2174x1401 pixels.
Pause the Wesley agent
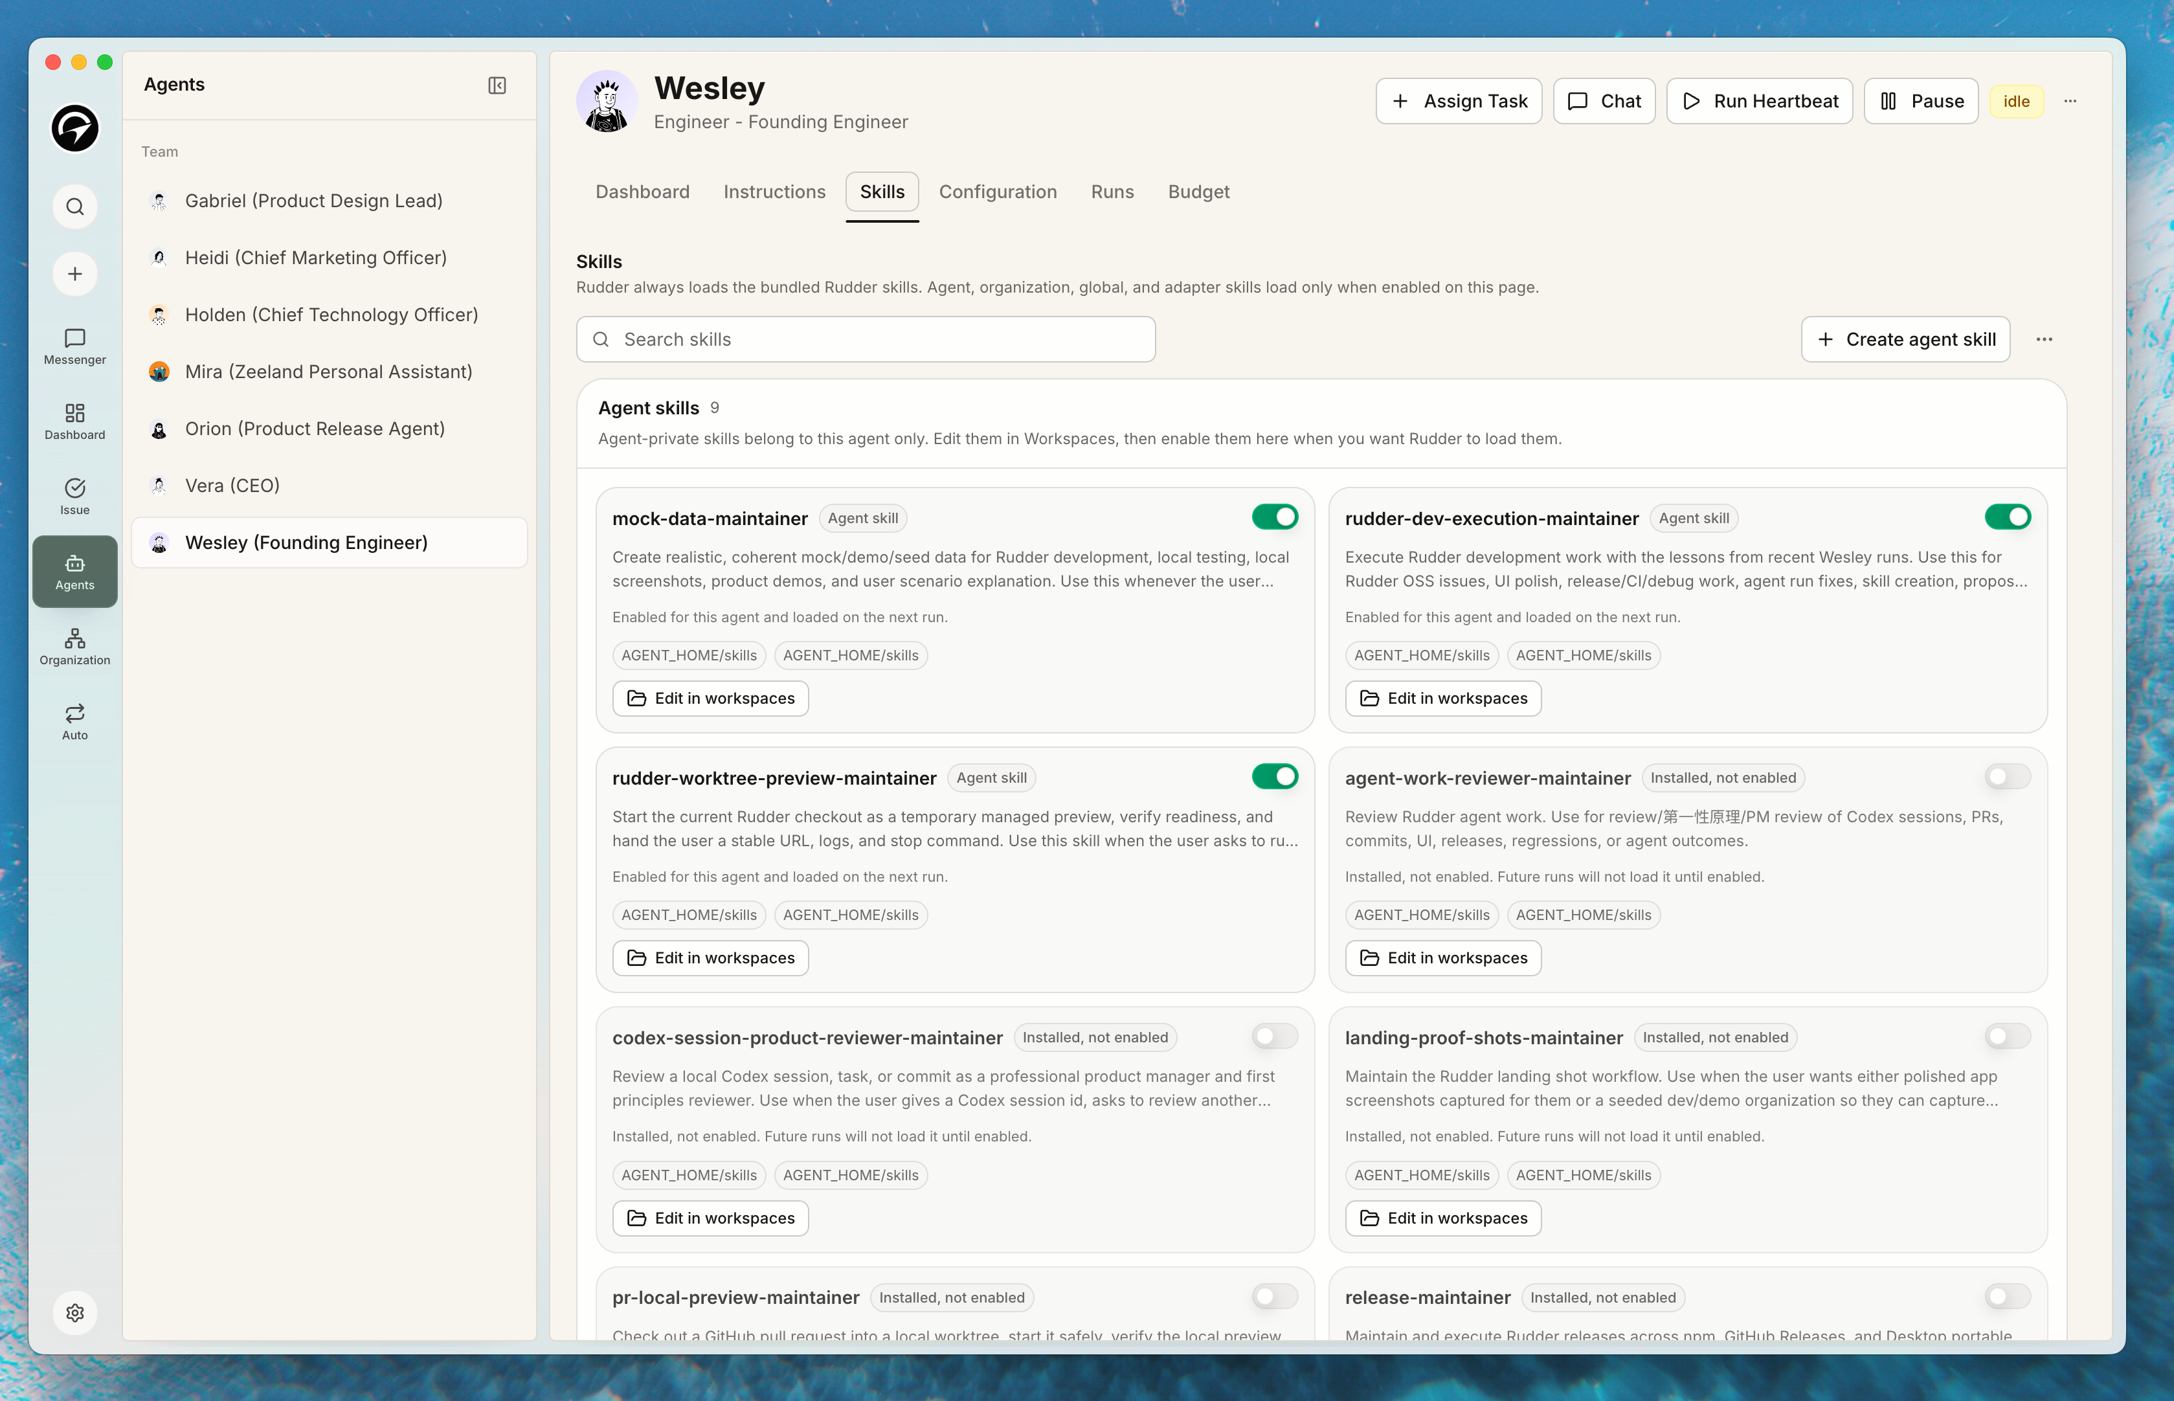coord(1921,101)
